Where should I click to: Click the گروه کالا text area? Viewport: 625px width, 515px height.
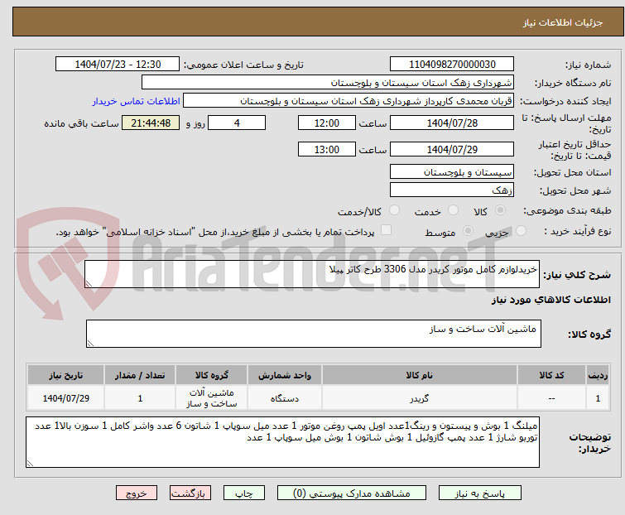pyautogui.click(x=314, y=334)
